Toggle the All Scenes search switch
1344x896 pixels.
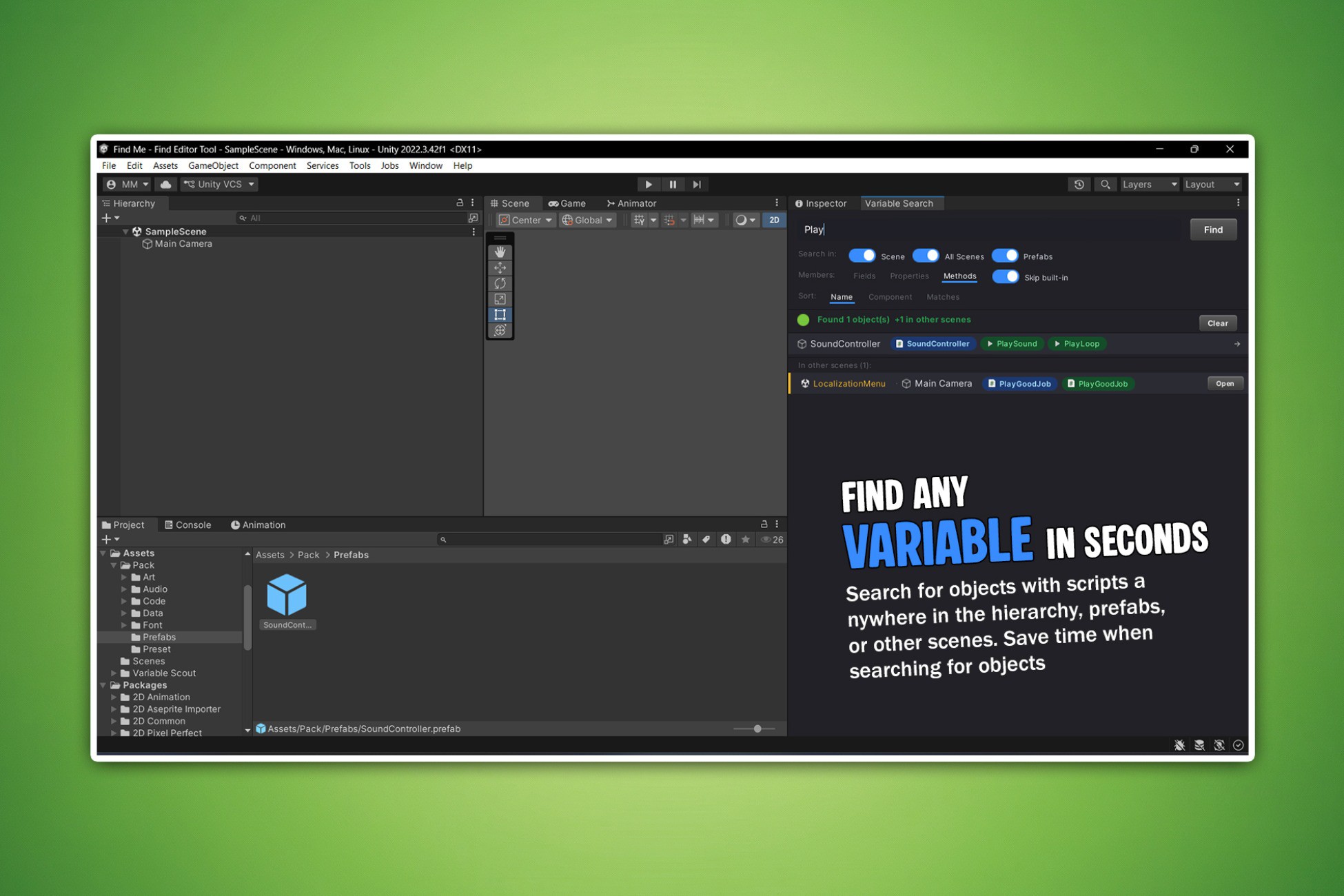point(925,256)
